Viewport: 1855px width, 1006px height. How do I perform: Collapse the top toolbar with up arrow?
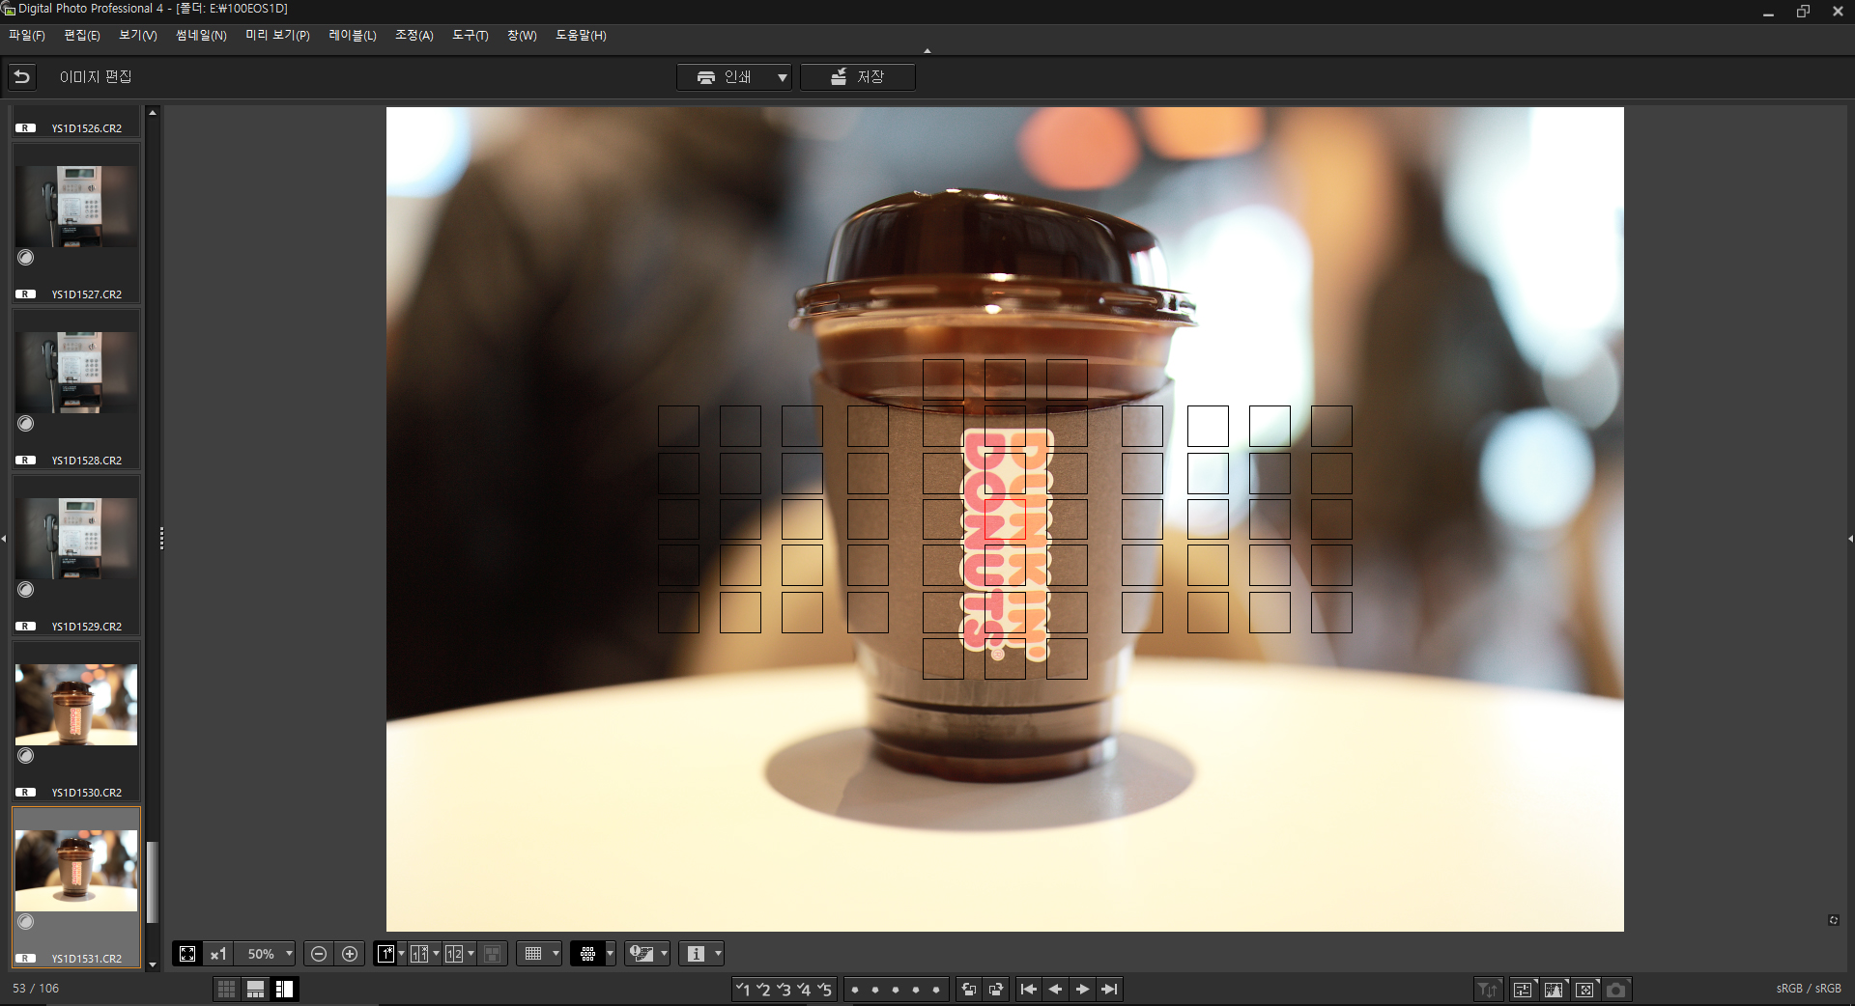927,51
